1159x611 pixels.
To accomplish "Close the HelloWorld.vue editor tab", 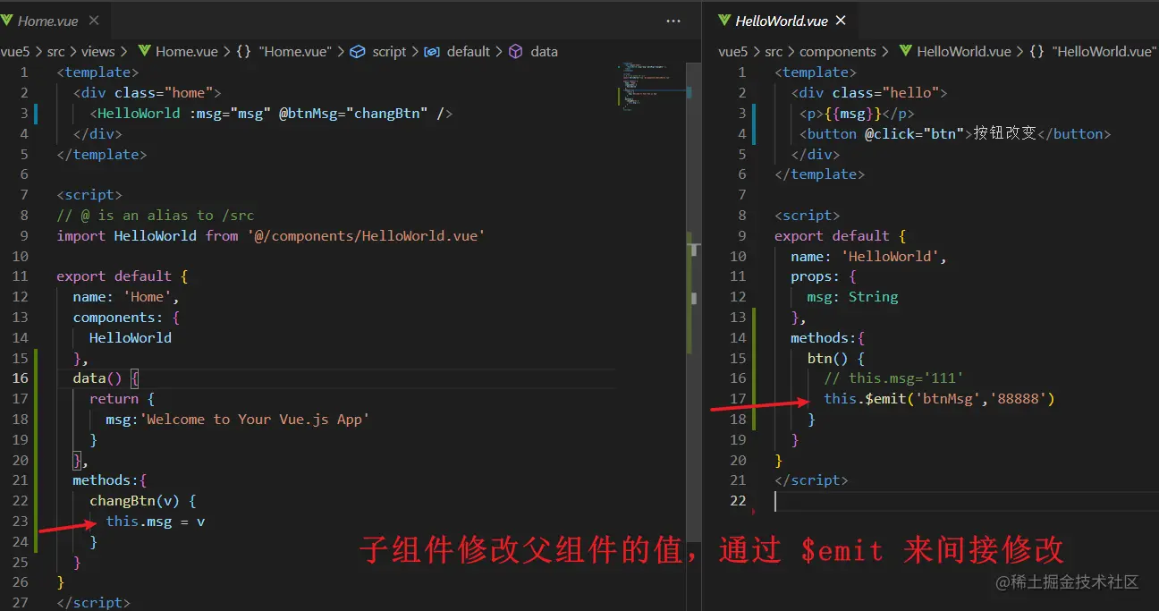I will click(x=841, y=21).
